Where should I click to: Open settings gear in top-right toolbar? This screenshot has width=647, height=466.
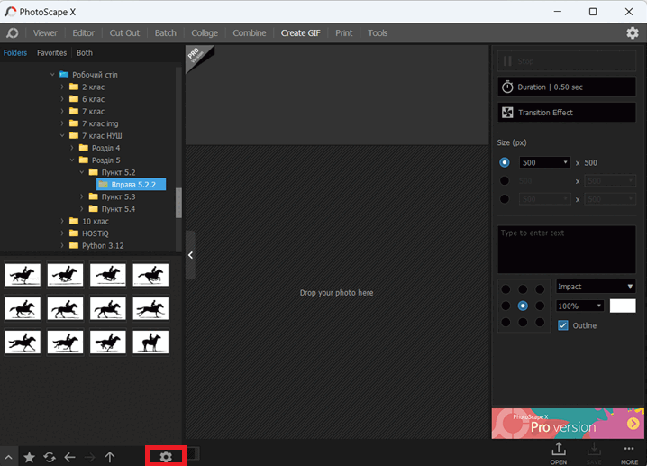(x=633, y=33)
